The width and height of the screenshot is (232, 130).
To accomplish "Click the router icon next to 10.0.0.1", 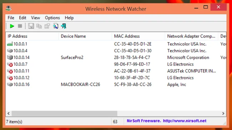I will tap(10, 44).
